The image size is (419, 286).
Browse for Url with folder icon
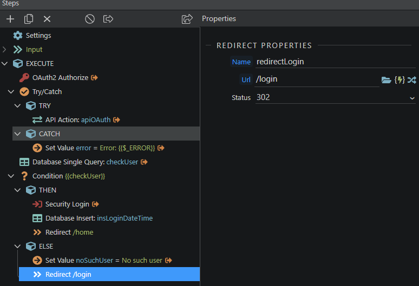386,80
